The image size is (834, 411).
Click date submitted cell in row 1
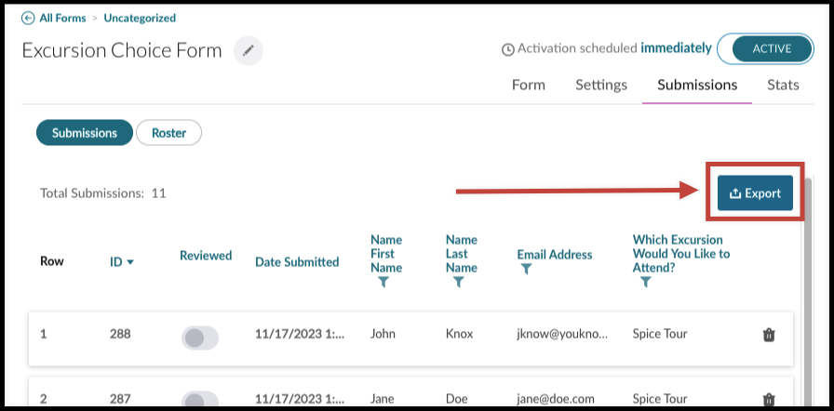[x=300, y=334]
